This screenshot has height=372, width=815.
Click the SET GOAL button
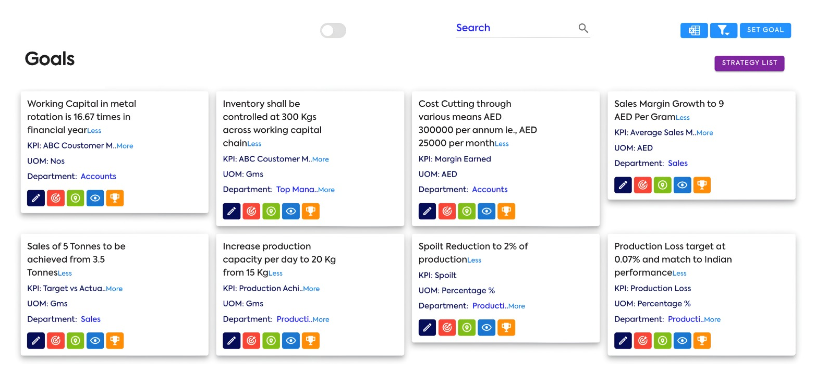point(765,30)
